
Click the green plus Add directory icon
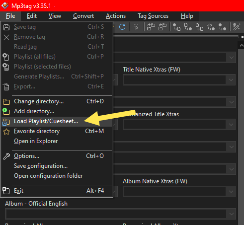point(6,111)
